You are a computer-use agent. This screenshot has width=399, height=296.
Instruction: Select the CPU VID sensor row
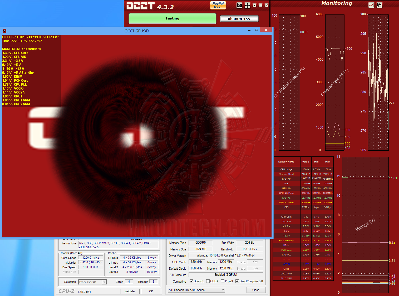point(303,221)
